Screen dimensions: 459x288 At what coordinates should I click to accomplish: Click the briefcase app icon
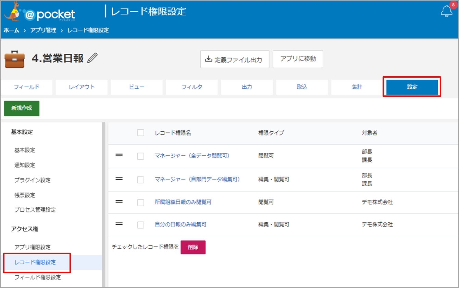point(14,60)
